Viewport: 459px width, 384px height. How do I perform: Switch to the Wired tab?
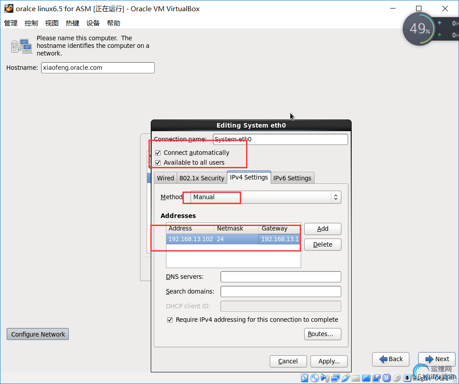click(166, 178)
